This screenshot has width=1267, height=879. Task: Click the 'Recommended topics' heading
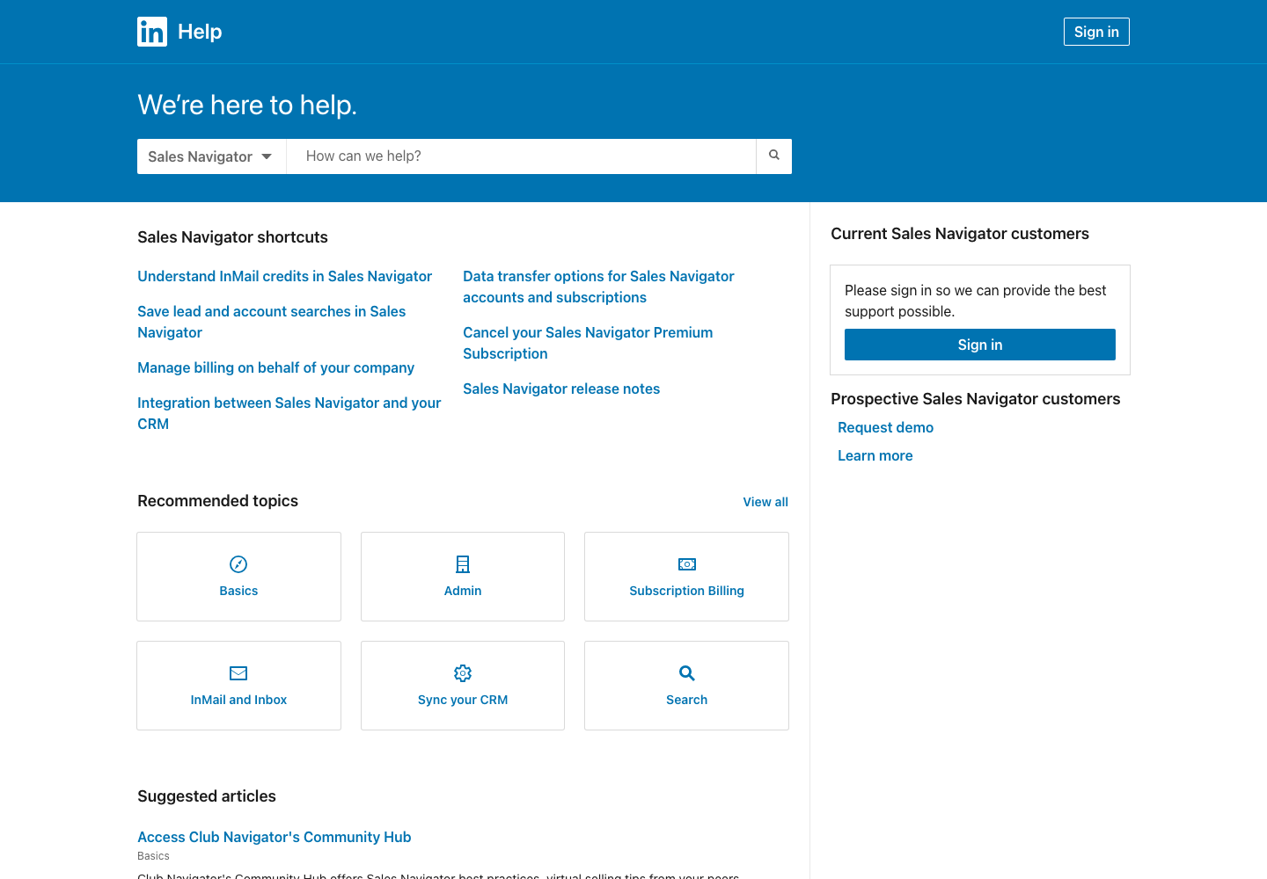[x=217, y=501]
